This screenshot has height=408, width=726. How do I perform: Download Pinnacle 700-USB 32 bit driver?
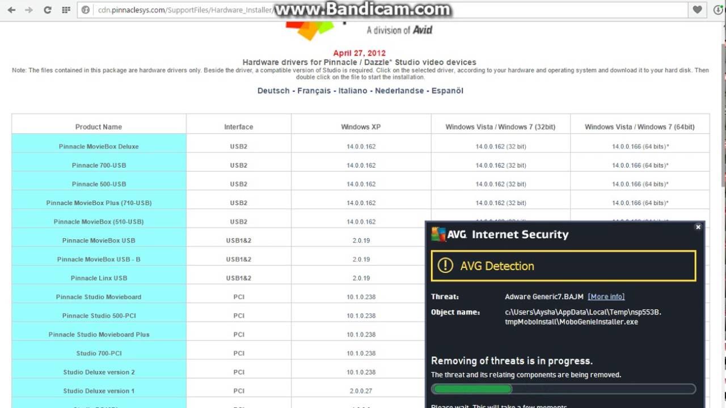coord(501,165)
